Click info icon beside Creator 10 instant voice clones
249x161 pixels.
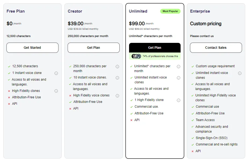[x=117, y=78]
